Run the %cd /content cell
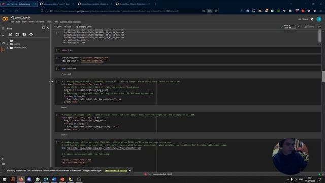Viewport: 325px width, 183px height. click(57, 69)
